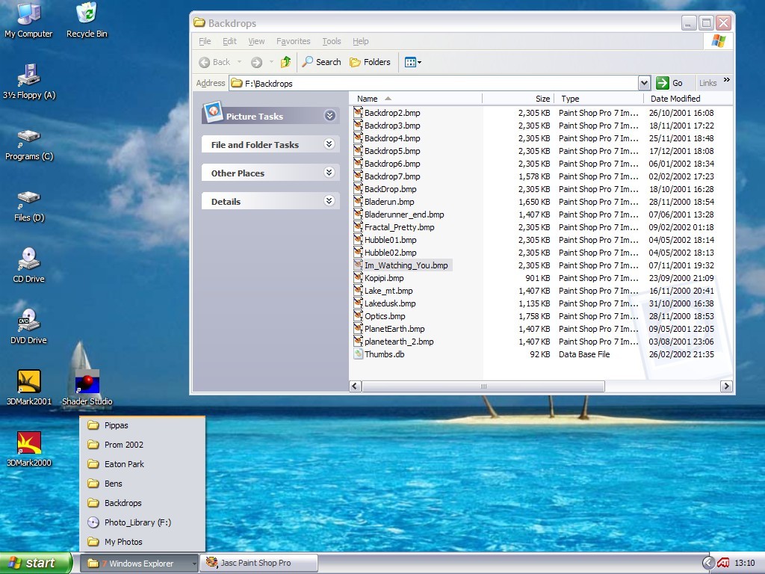This screenshot has width=765, height=574.
Task: Click in the F:\Backdrops address field
Action: pos(433,83)
